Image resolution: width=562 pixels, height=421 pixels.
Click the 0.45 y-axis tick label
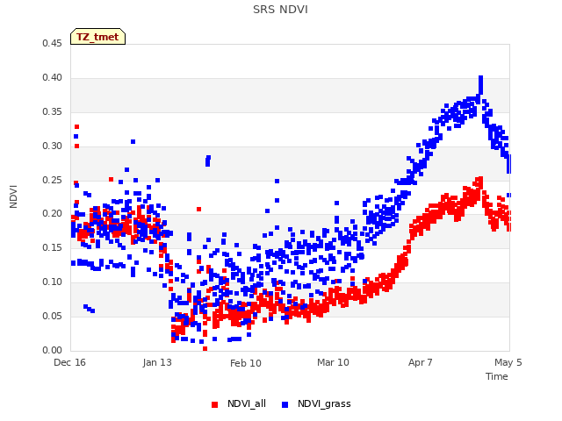(x=52, y=43)
